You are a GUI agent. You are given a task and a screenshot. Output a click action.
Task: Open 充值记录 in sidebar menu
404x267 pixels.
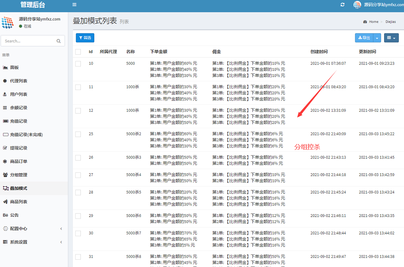19,121
